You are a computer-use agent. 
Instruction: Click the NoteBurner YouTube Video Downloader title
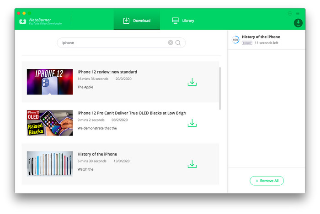45,21
